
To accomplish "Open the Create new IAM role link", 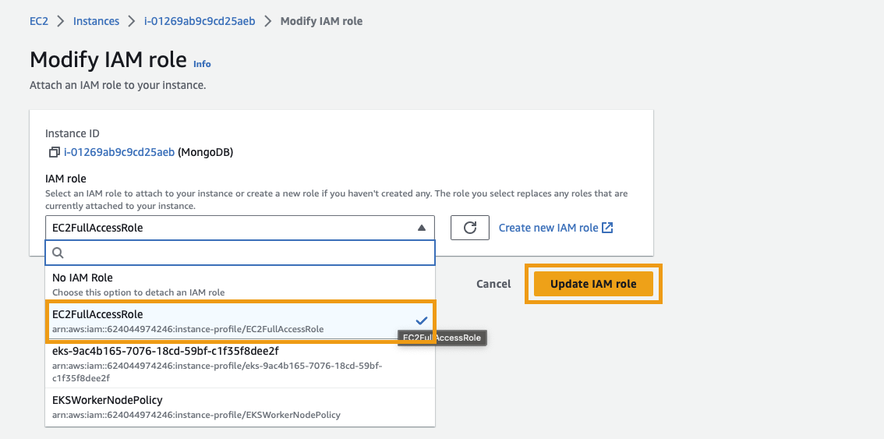I will tap(548, 228).
